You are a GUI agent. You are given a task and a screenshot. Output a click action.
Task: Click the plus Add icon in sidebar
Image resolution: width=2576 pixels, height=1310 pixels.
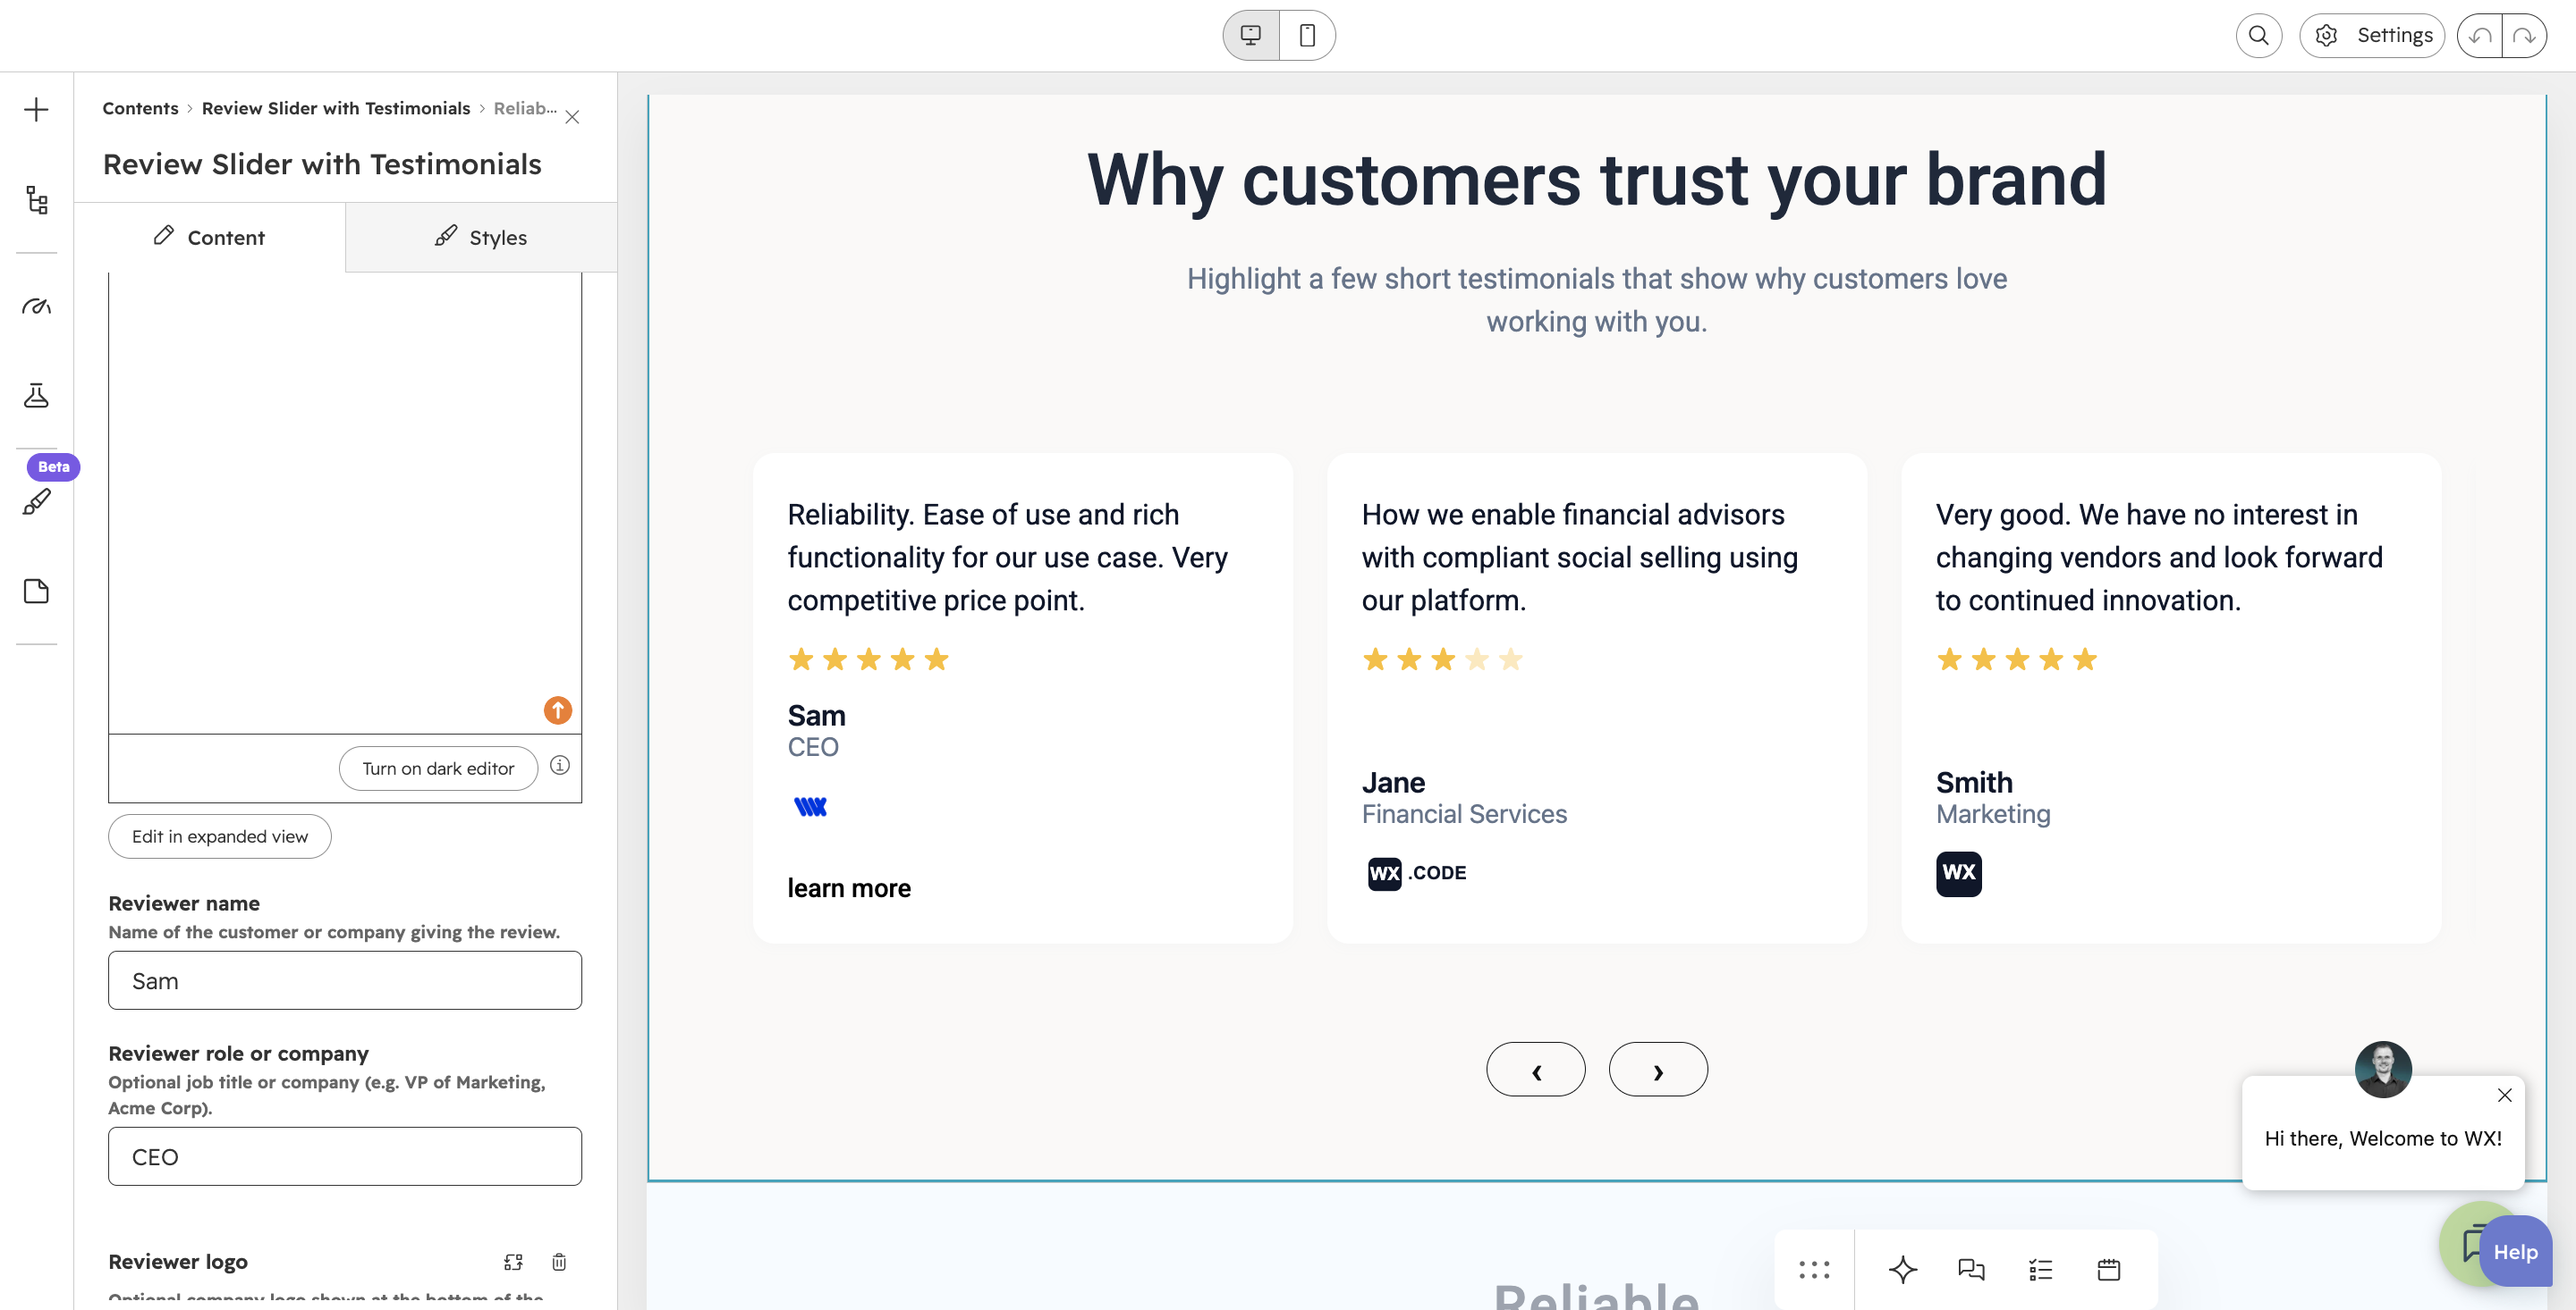tap(36, 109)
